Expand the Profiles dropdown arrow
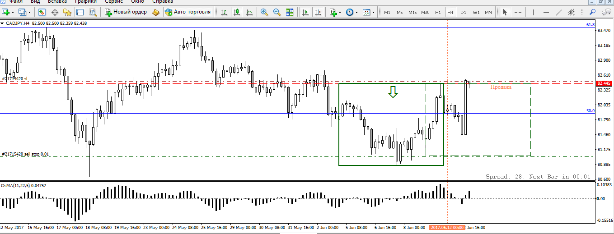 click(29, 12)
